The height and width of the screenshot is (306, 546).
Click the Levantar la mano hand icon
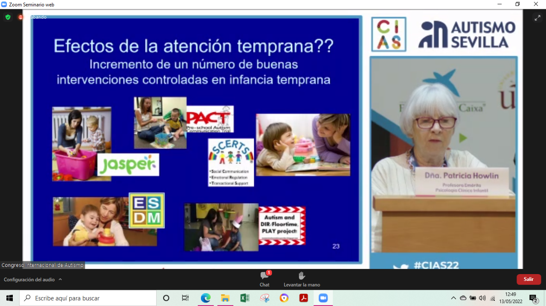tap(302, 276)
